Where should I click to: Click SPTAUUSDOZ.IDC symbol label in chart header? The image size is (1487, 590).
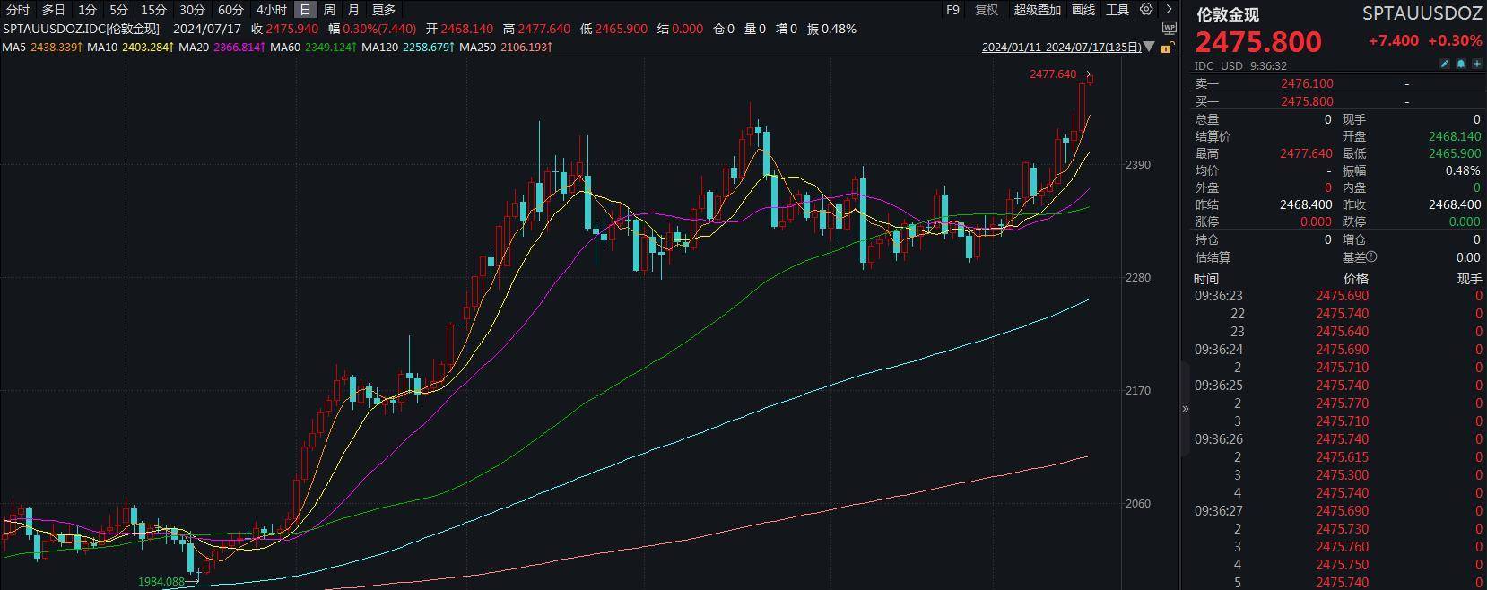(x=82, y=29)
